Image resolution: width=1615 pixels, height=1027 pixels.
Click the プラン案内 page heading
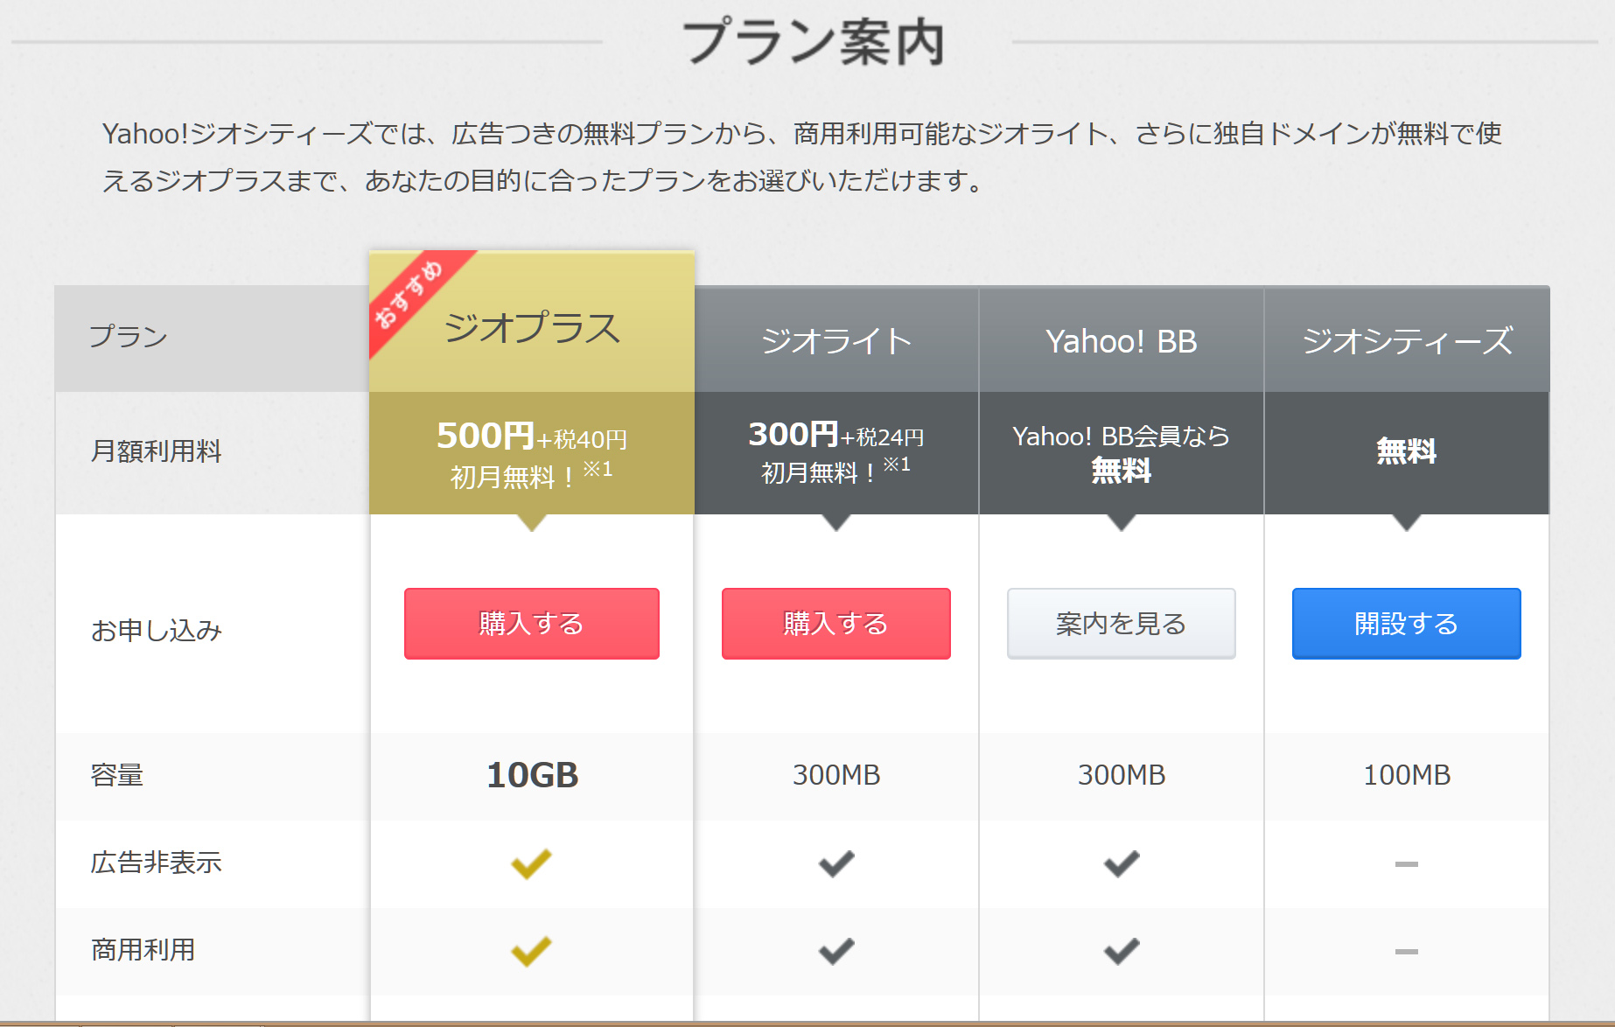[x=813, y=42]
